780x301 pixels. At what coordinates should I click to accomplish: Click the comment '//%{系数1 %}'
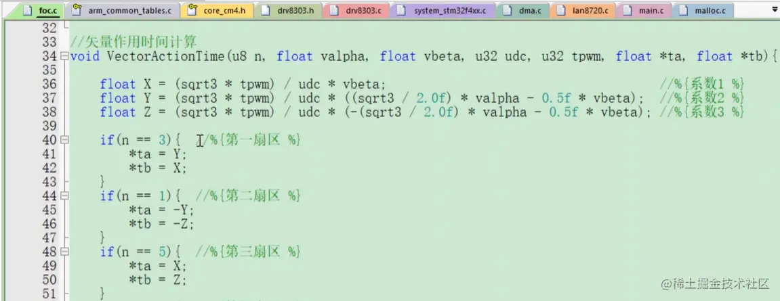coord(702,84)
